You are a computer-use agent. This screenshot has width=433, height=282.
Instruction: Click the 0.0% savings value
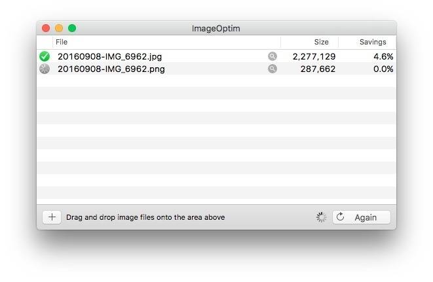(383, 69)
